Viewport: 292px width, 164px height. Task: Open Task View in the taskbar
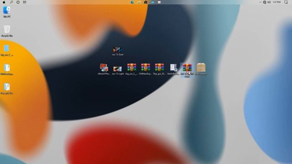click(x=25, y=2)
